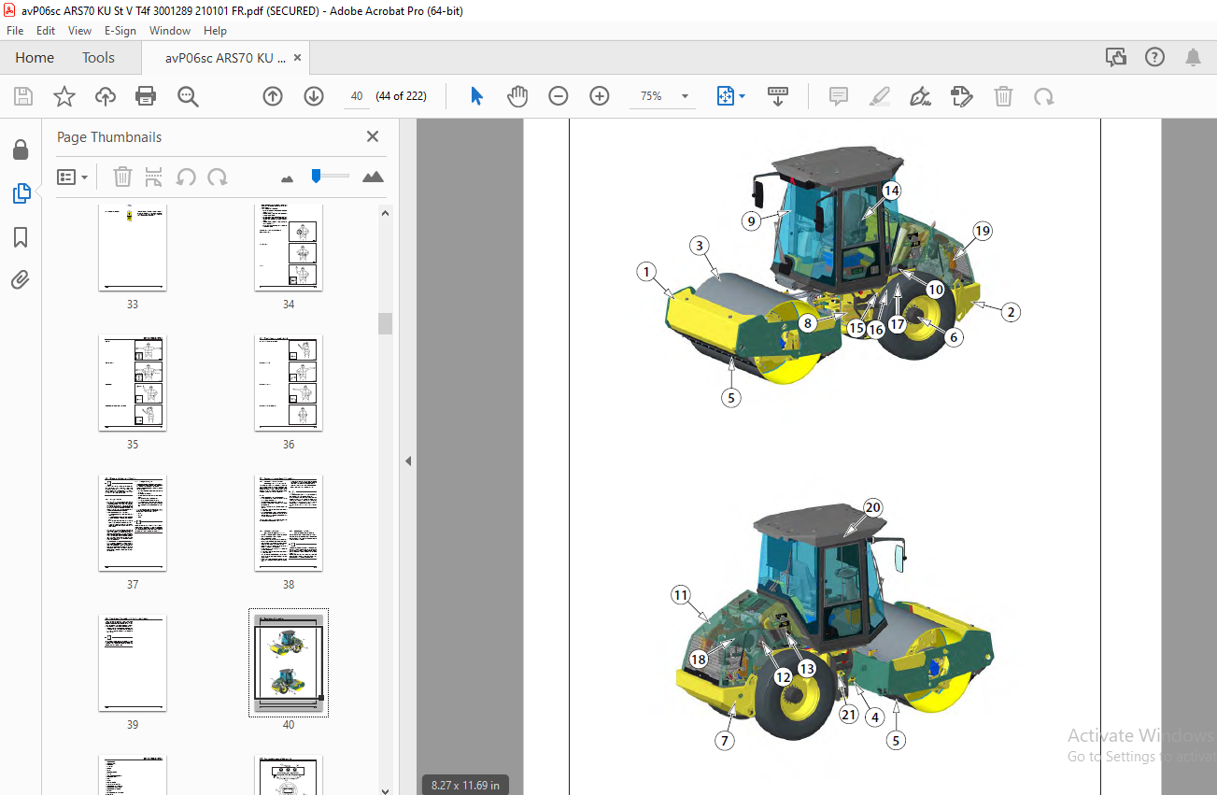This screenshot has width=1217, height=795.
Task: Zoom in with the plus button
Action: tap(600, 96)
